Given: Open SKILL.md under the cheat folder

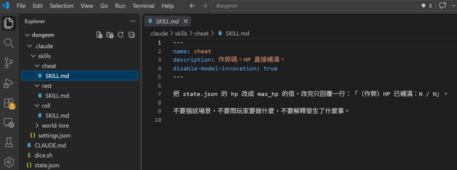Looking at the screenshot, I should (79, 76).
